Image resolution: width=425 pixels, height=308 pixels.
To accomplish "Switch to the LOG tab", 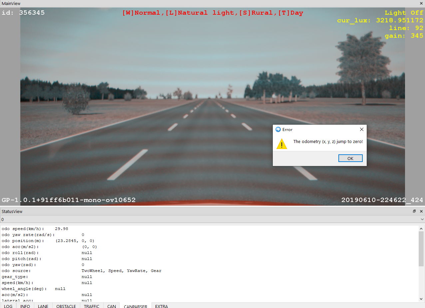I will (8, 306).
